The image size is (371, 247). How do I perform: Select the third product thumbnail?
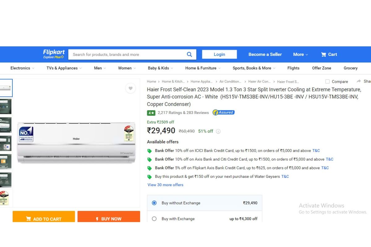(6, 125)
